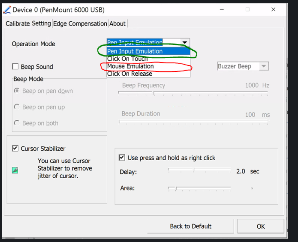Choose the Mouse Emulation option
Viewport: 298px width, 242px height.
[130, 66]
